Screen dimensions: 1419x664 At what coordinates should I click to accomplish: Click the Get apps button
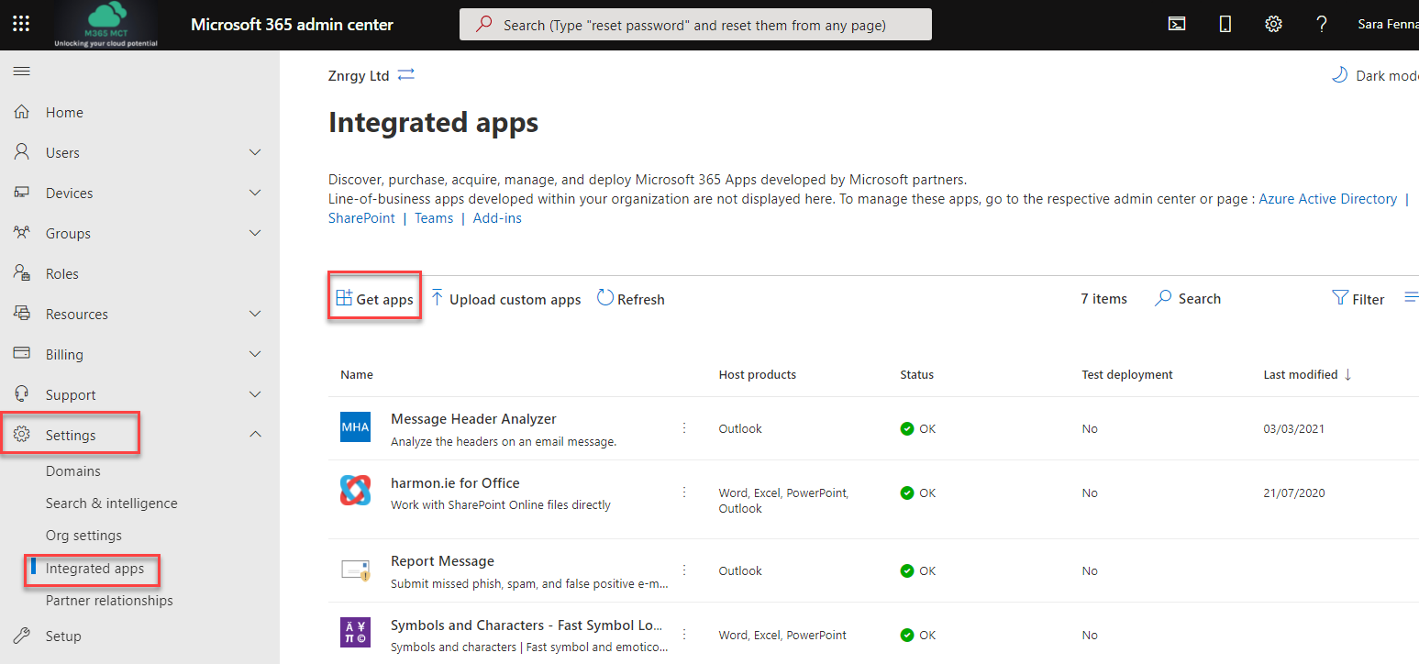pos(374,299)
